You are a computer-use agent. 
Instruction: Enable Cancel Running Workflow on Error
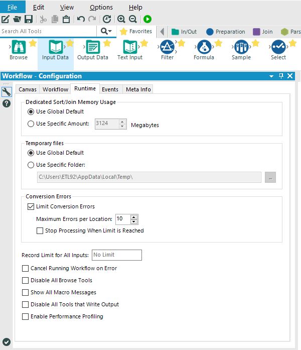coord(26,268)
